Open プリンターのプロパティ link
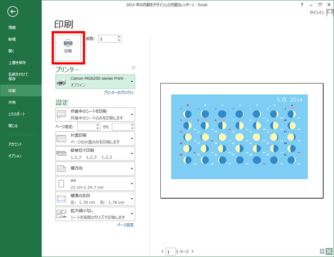Viewport: 334px width, 257px height. pos(119,92)
